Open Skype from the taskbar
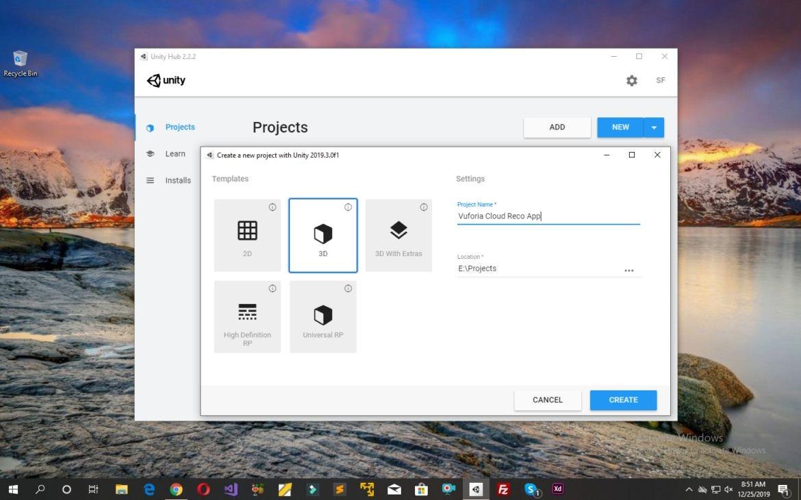This screenshot has height=500, width=801. point(531,489)
